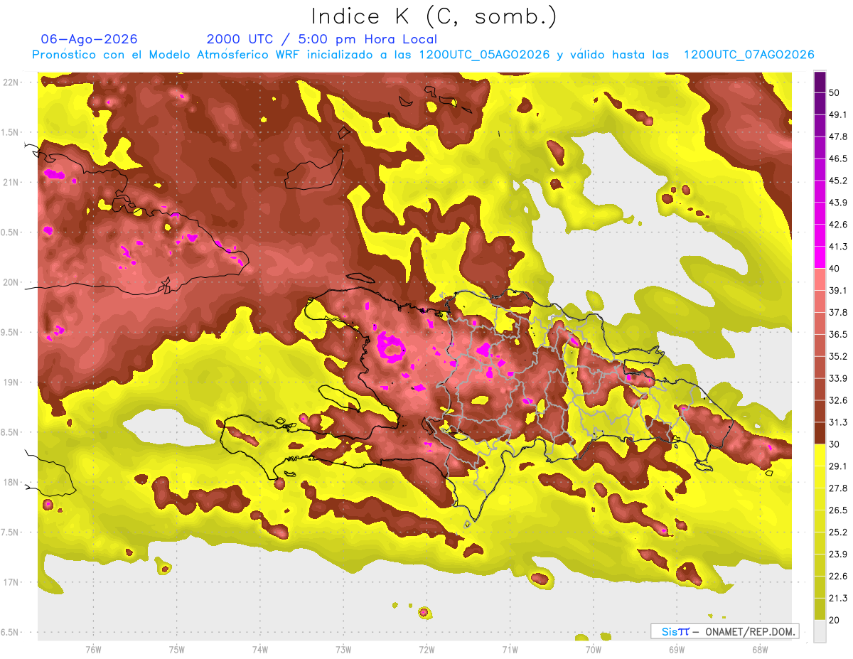This screenshot has width=853, height=659.
Task: Click the 'ONAMET/REP.DOM.' credit label
Action: [749, 631]
